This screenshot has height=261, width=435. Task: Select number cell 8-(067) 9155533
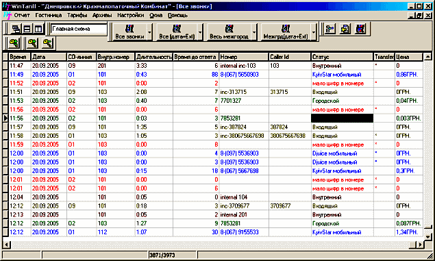pyautogui.click(x=244, y=232)
